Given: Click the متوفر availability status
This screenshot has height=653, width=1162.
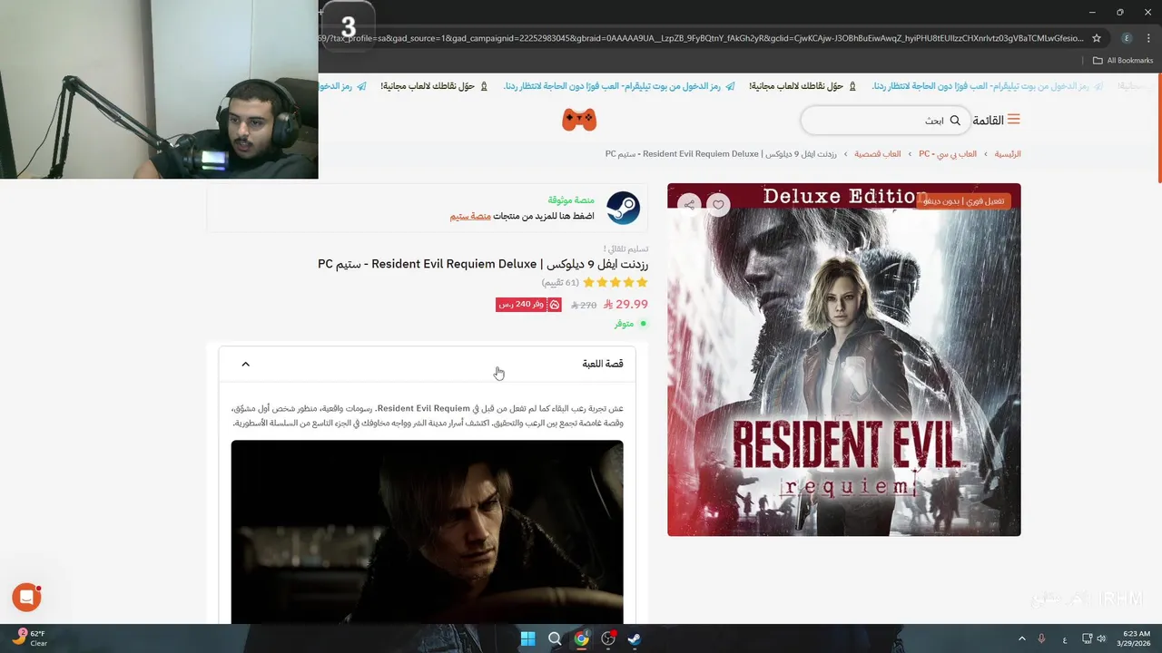Looking at the screenshot, I should [x=629, y=324].
